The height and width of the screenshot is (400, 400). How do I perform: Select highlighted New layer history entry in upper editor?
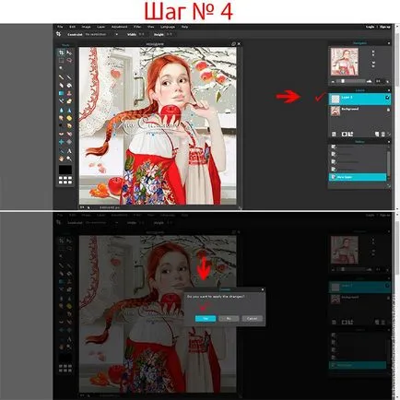(x=358, y=177)
